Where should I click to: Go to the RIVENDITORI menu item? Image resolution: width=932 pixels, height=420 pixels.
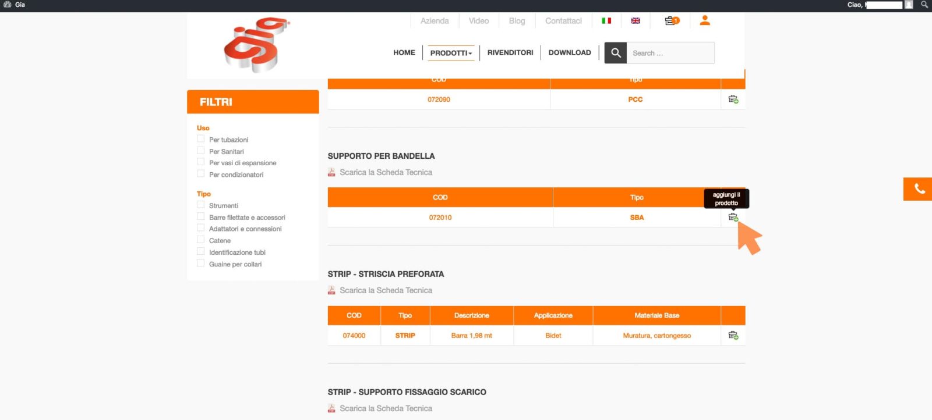[510, 53]
